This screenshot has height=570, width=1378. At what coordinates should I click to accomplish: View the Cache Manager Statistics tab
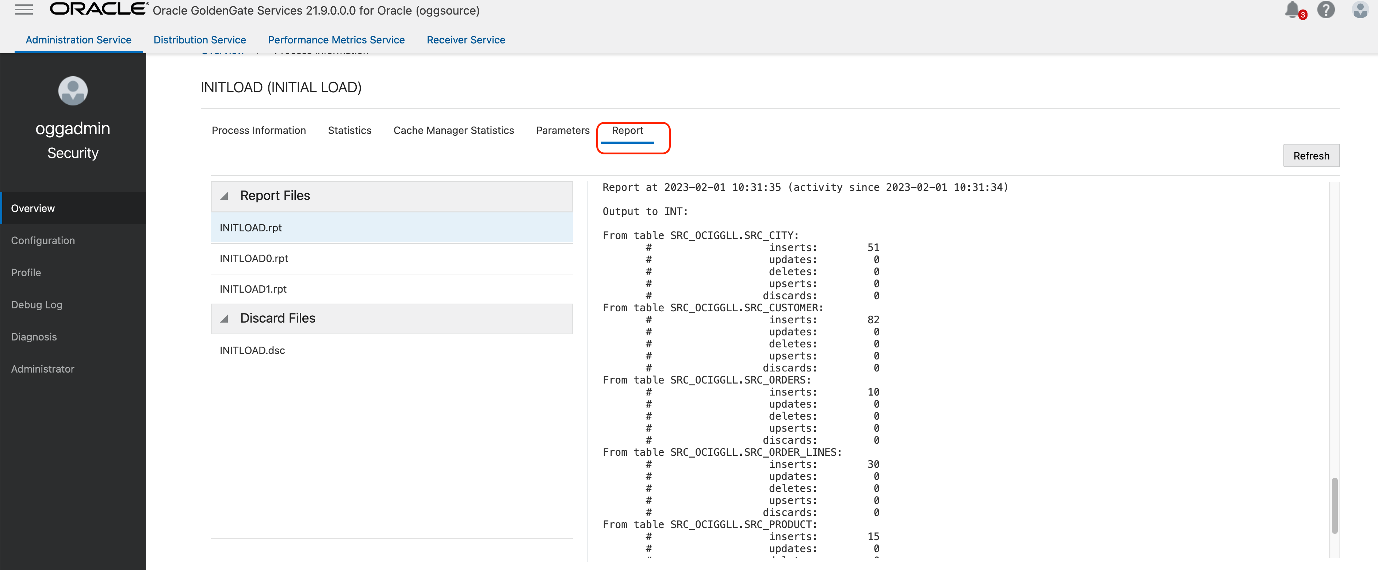coord(453,131)
